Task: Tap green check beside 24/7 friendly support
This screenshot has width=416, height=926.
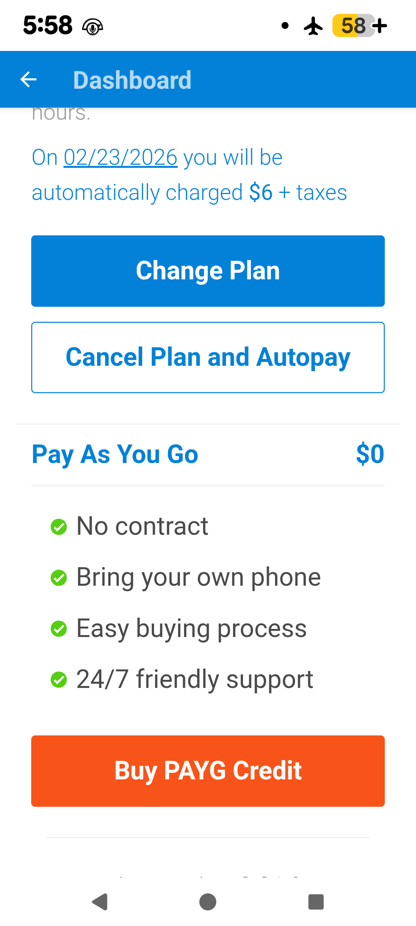Action: pyautogui.click(x=59, y=679)
